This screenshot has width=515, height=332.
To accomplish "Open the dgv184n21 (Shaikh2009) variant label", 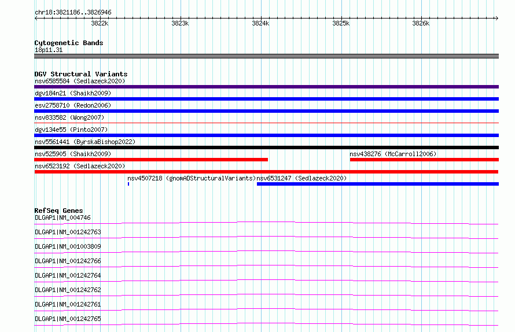I will click(73, 93).
